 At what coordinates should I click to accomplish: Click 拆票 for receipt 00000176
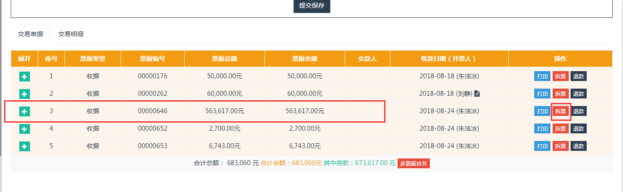(x=560, y=76)
